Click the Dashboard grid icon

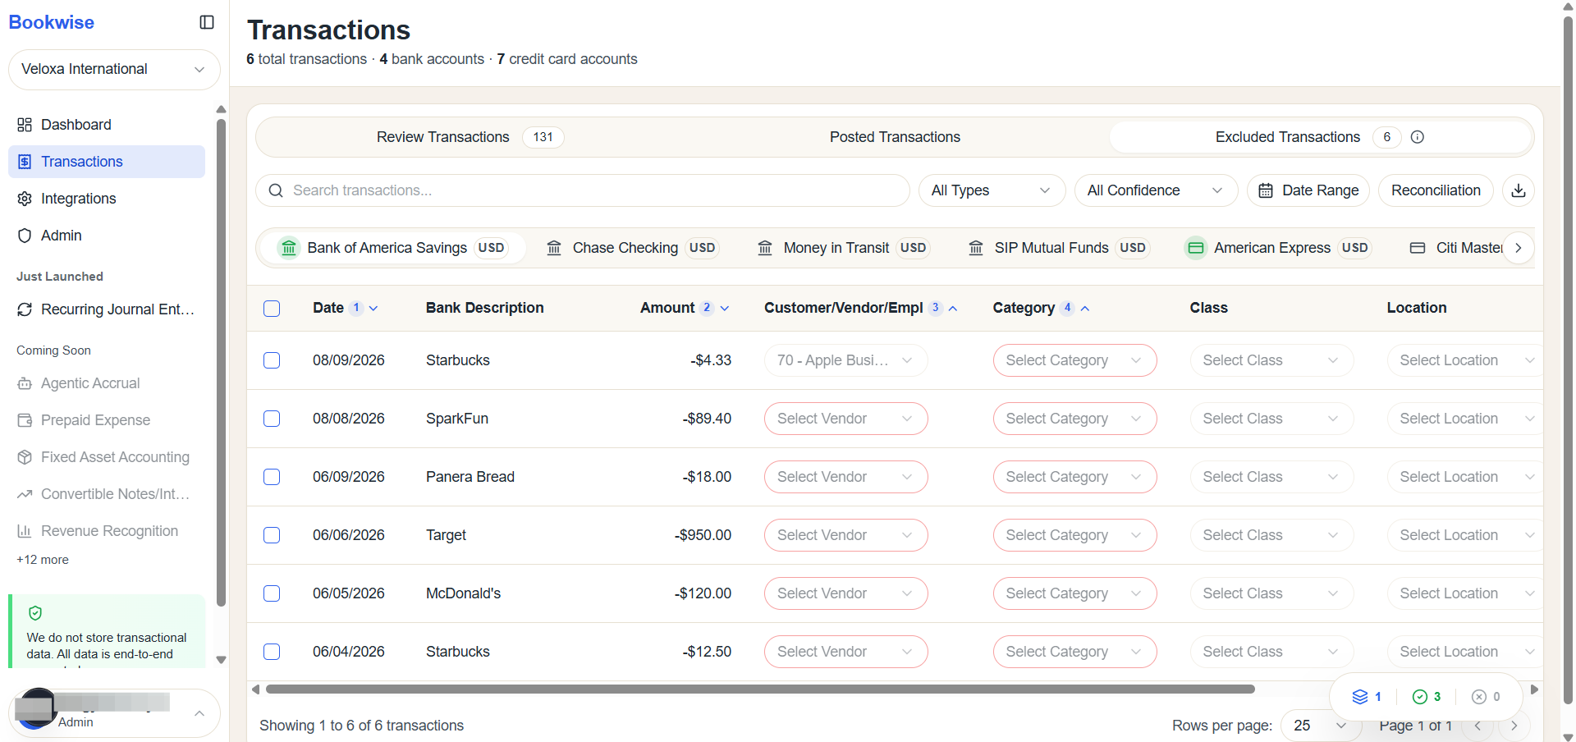click(x=25, y=125)
